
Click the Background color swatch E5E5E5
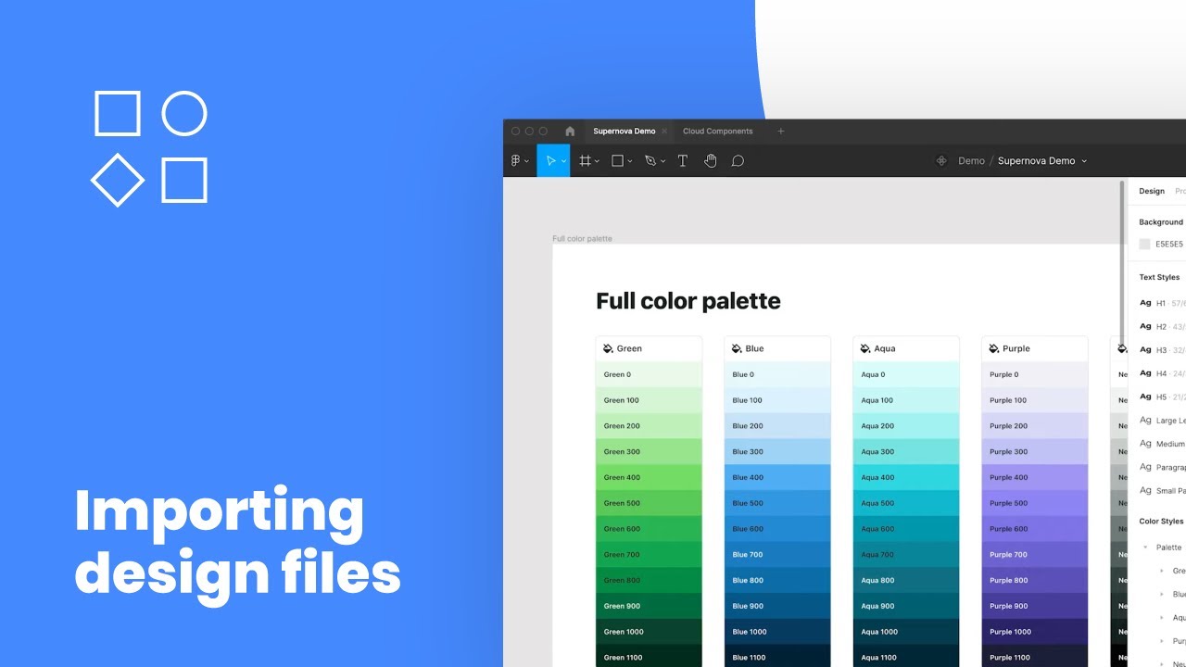[1144, 245]
